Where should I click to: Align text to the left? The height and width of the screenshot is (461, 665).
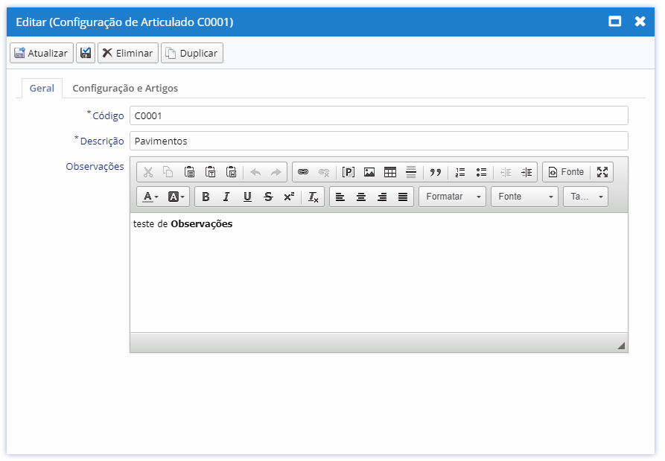click(x=340, y=197)
